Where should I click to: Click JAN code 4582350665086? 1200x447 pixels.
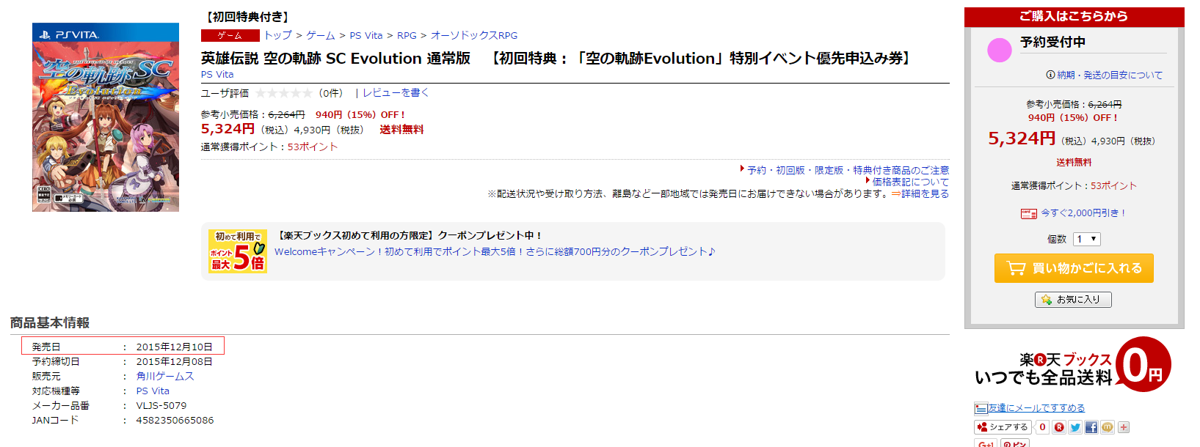click(175, 420)
